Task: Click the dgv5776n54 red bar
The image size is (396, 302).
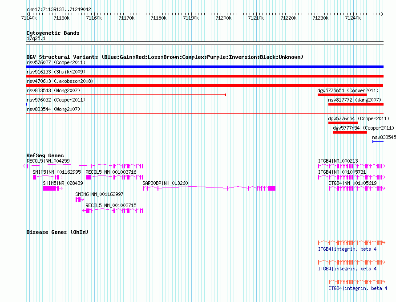Action: click(343, 123)
